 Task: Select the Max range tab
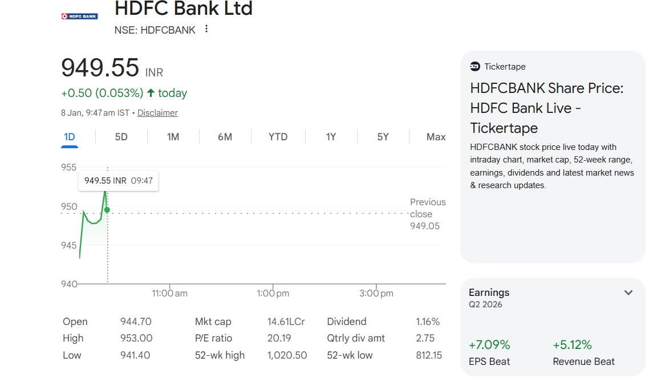pos(436,137)
